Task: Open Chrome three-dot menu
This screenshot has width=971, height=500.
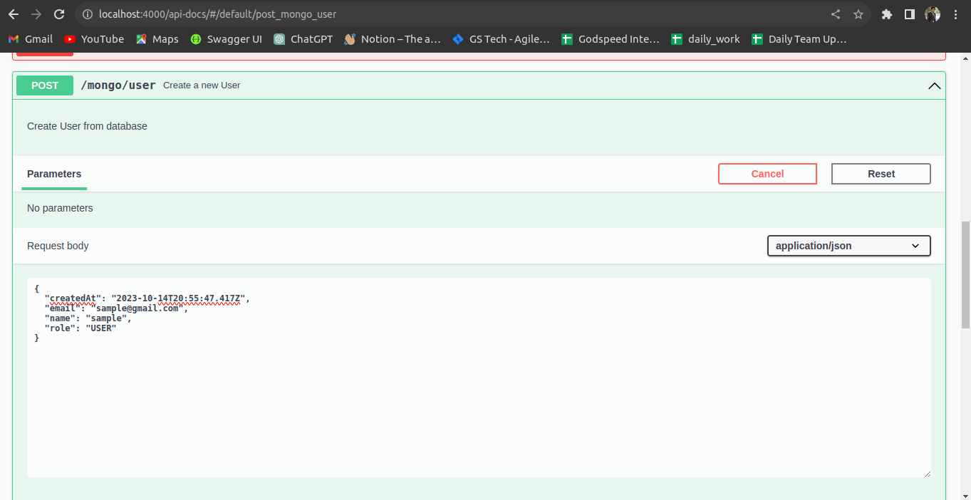Action: point(955,14)
